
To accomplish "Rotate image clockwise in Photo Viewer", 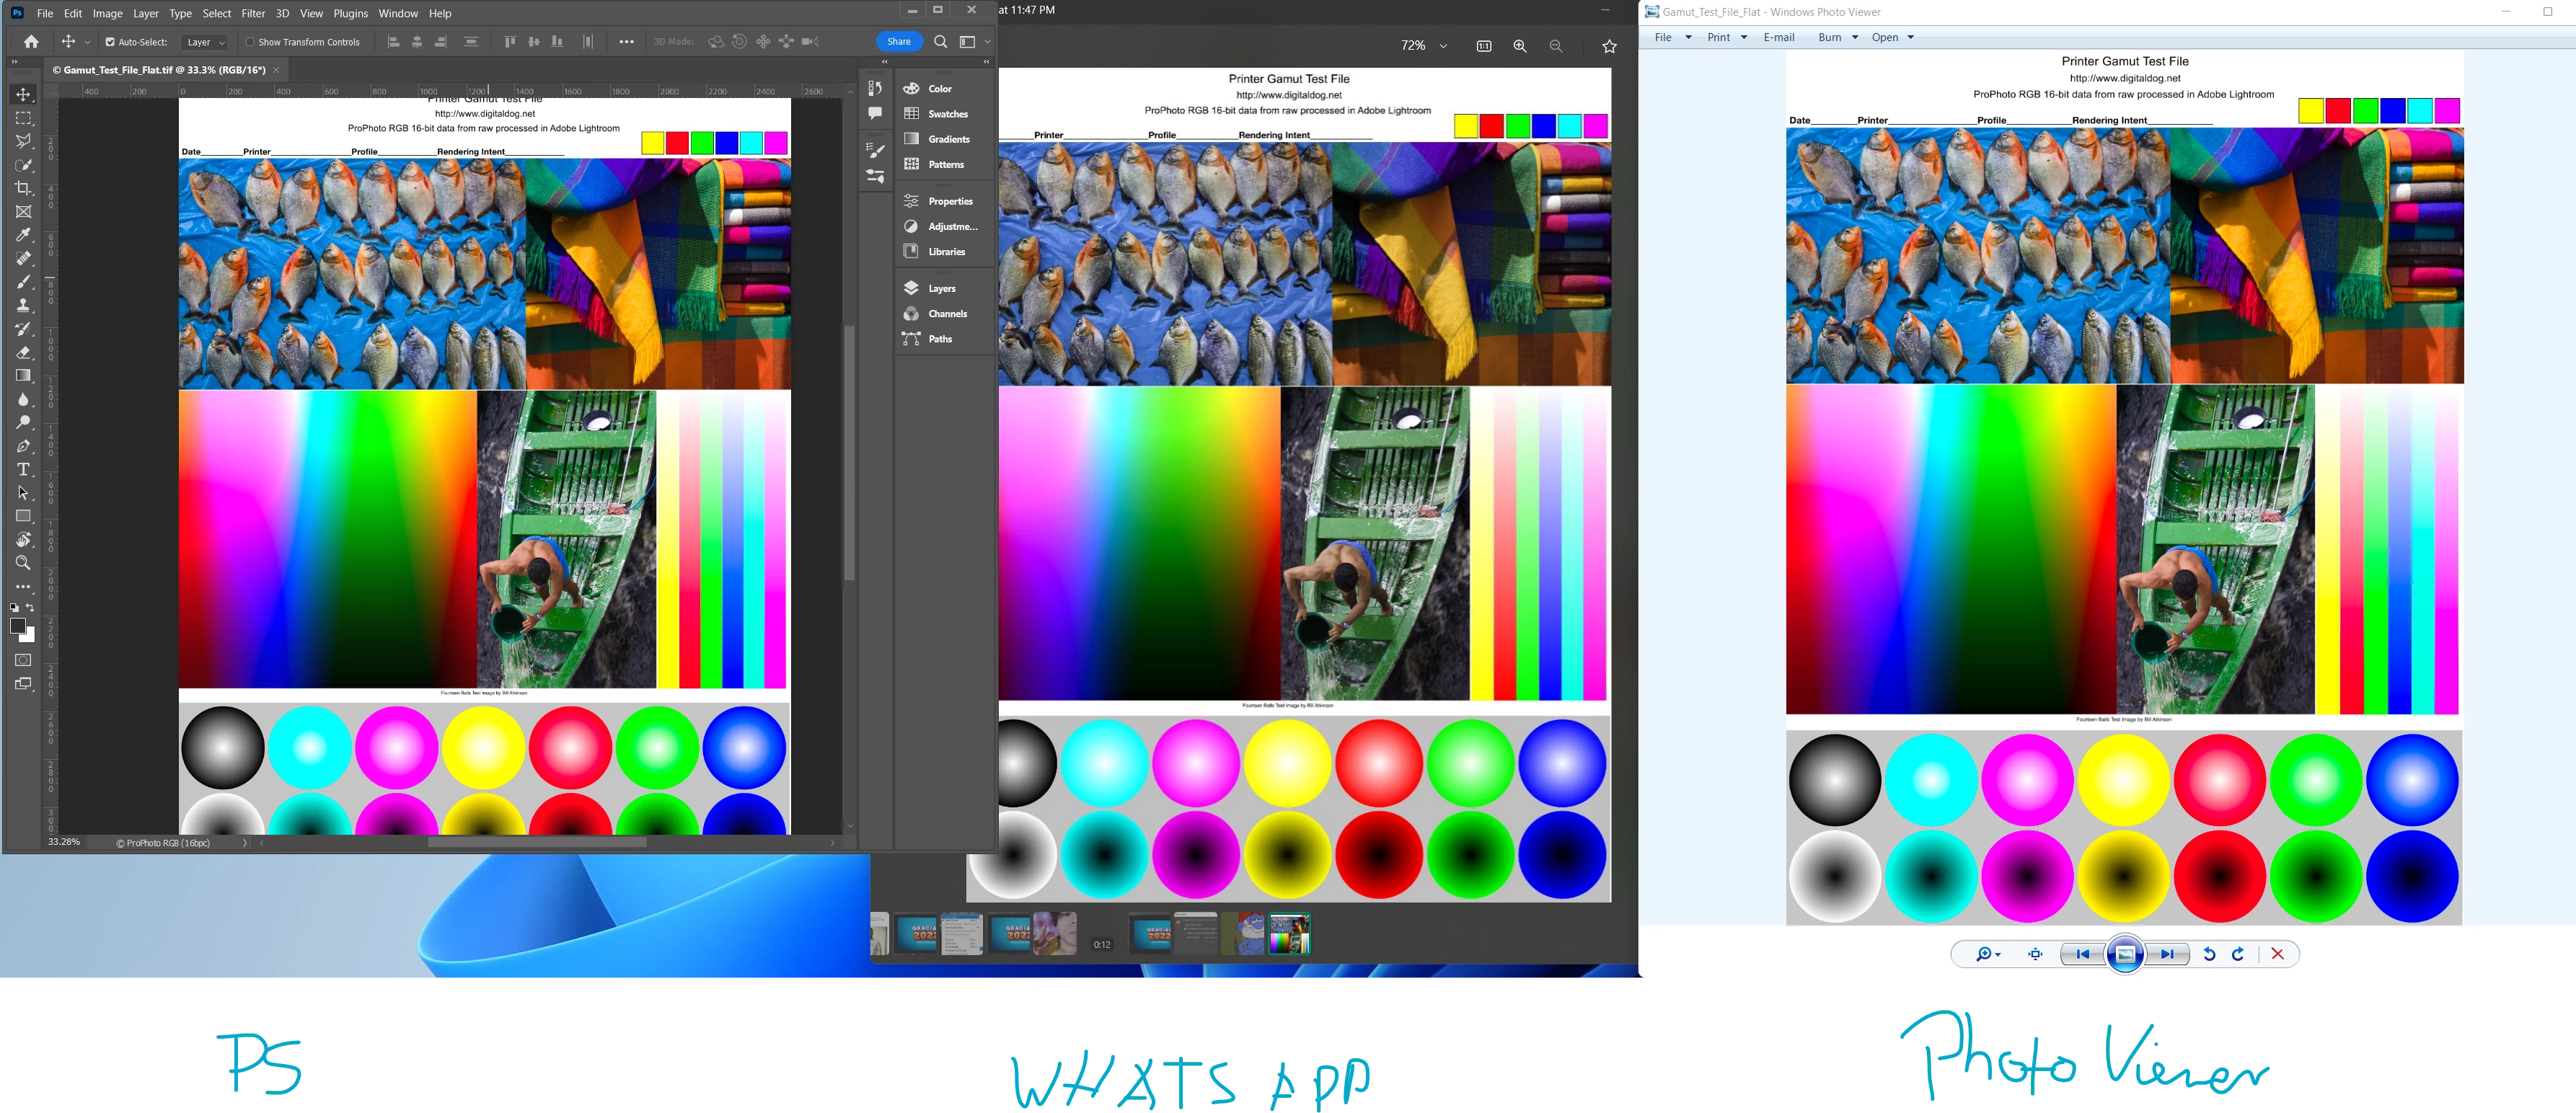I will [x=2238, y=954].
